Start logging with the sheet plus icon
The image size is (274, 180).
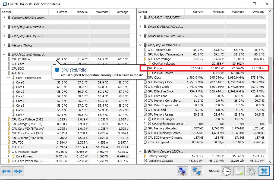[x=239, y=171]
